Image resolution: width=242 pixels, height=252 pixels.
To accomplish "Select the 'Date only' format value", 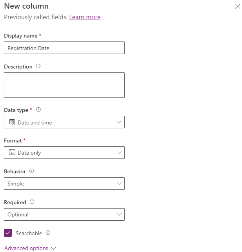I will click(x=29, y=153).
